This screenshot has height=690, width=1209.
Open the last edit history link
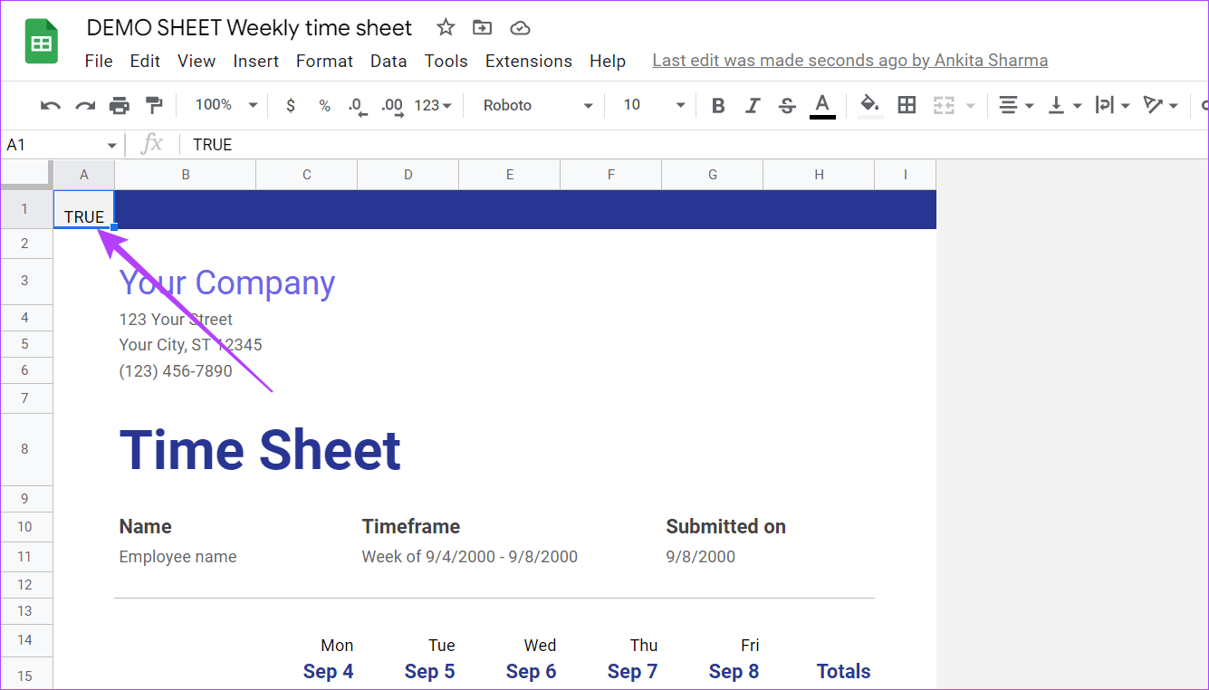[x=850, y=61]
